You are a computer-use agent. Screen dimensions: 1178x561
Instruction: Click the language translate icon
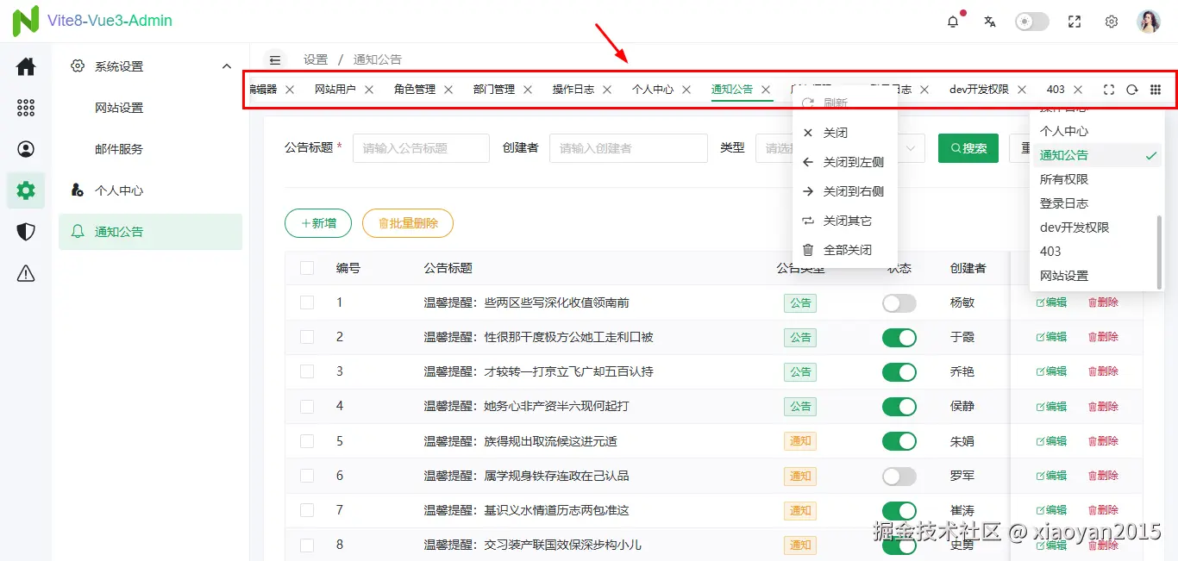click(990, 22)
